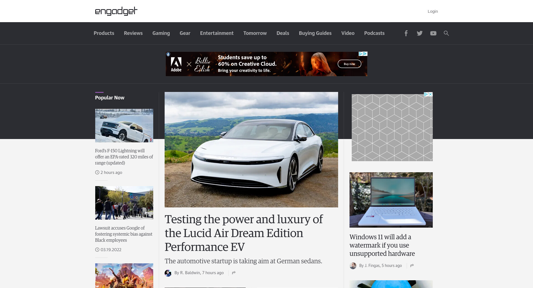Open the Products menu
533x288 pixels.
tap(104, 33)
